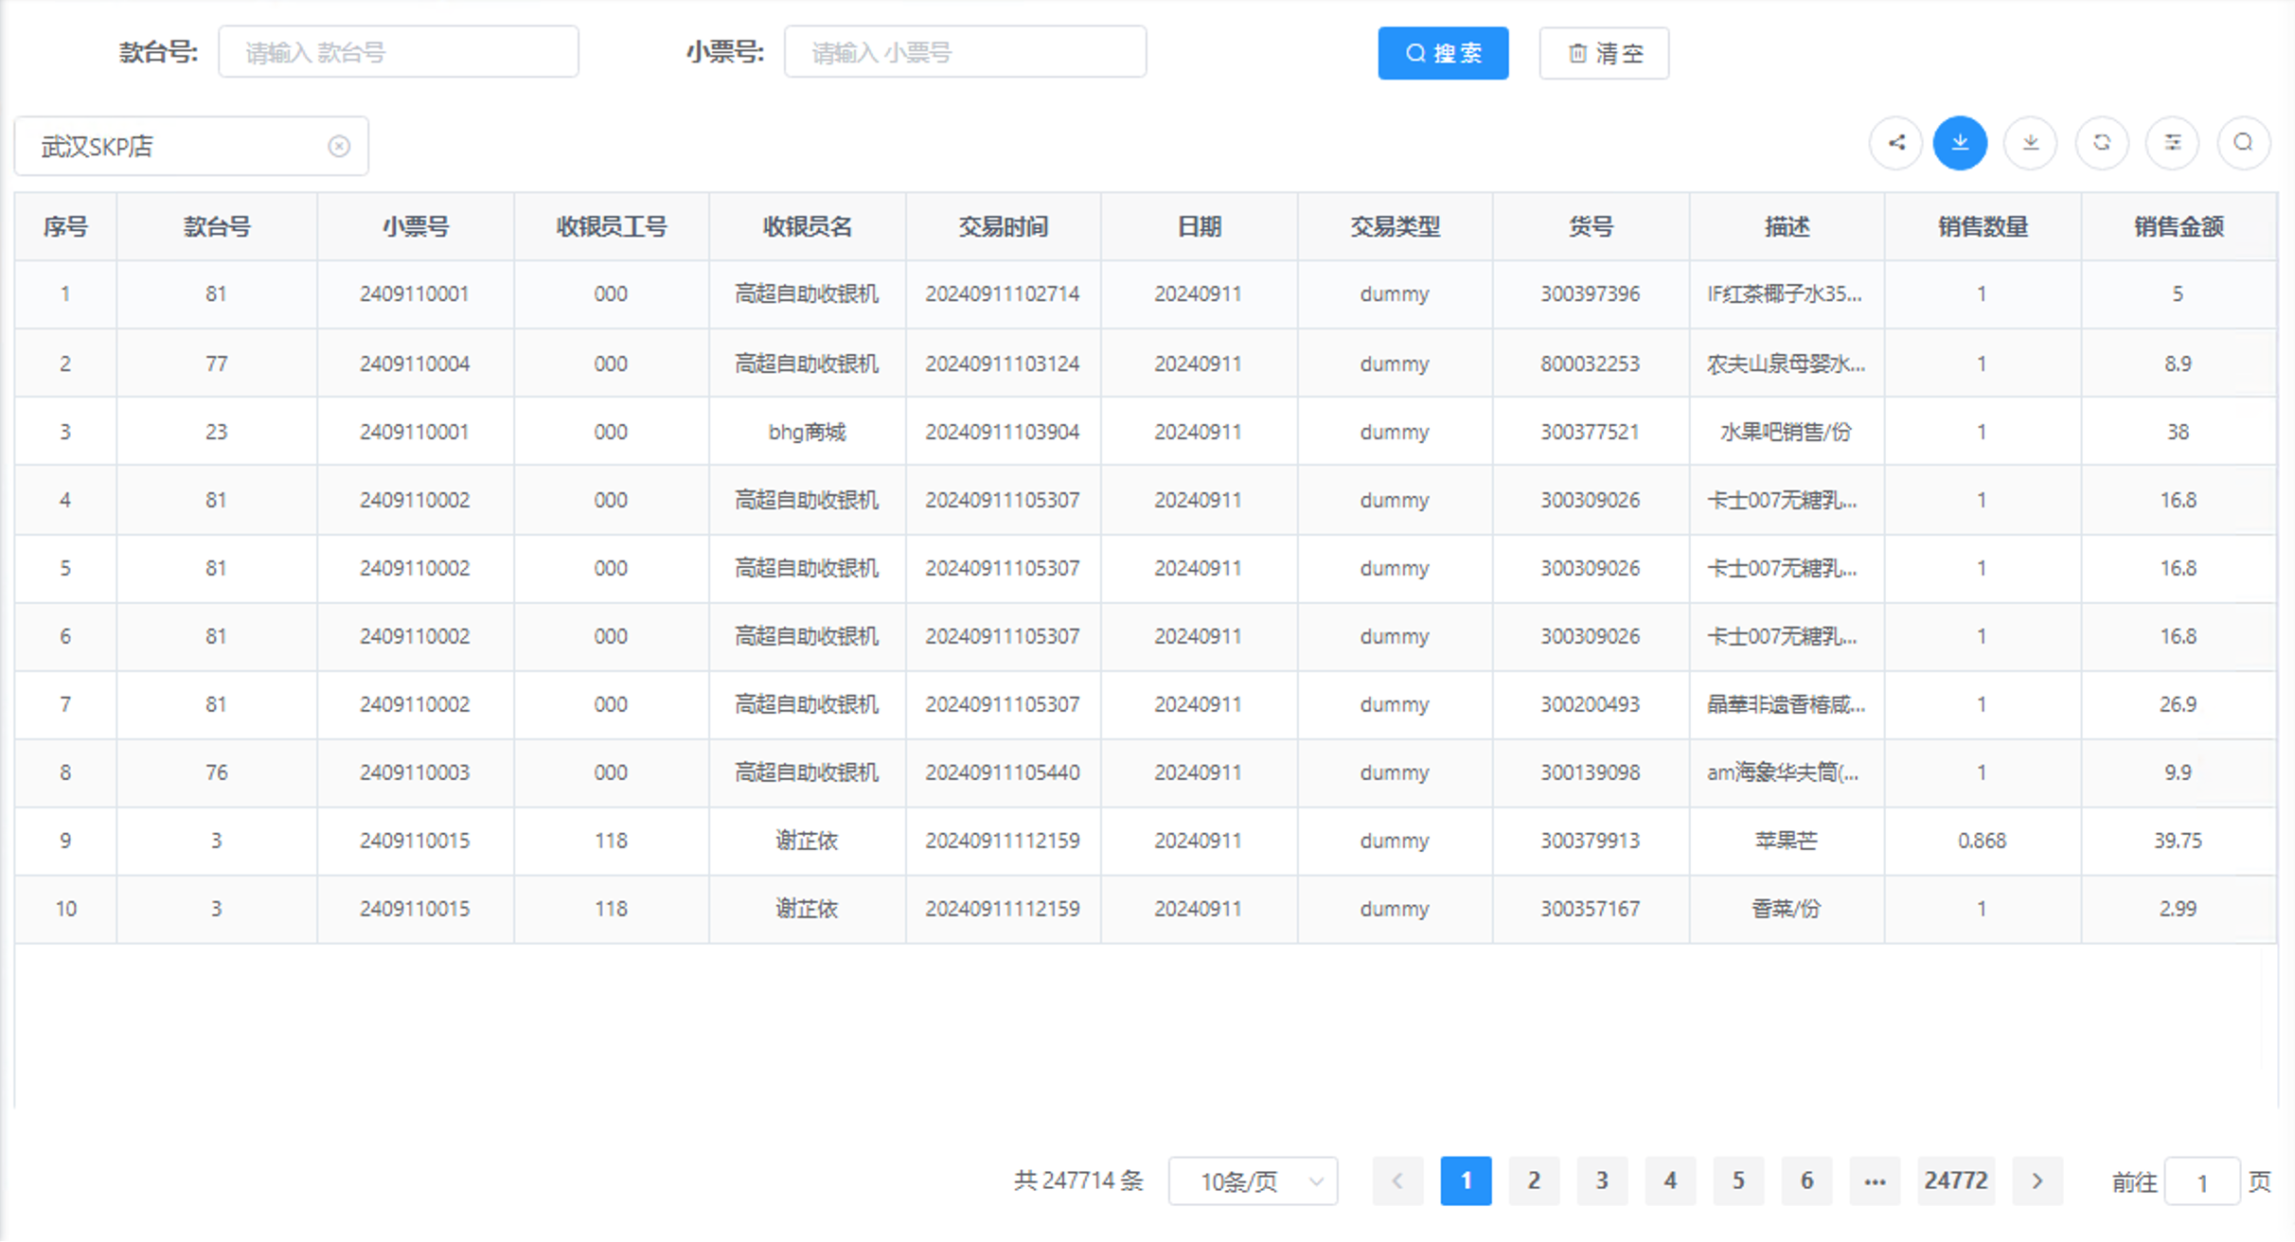Refresh the table data with the refresh icon

(2102, 143)
